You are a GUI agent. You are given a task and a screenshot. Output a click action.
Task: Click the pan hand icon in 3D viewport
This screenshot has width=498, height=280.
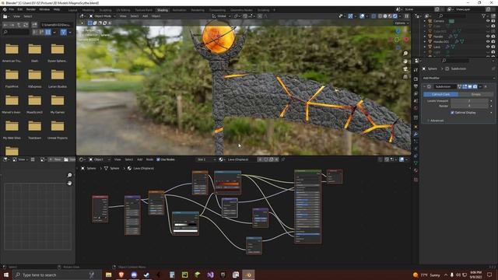(x=405, y=61)
